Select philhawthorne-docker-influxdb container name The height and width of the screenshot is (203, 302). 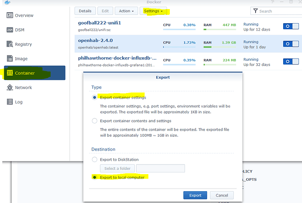[x=117, y=58]
